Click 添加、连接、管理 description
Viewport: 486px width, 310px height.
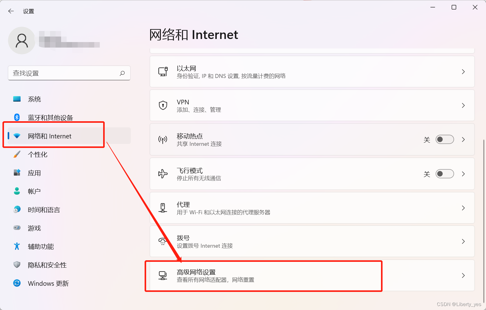click(x=199, y=110)
